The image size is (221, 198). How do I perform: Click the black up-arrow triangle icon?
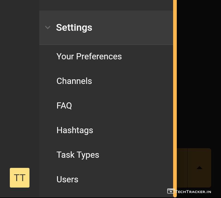coord(200,168)
